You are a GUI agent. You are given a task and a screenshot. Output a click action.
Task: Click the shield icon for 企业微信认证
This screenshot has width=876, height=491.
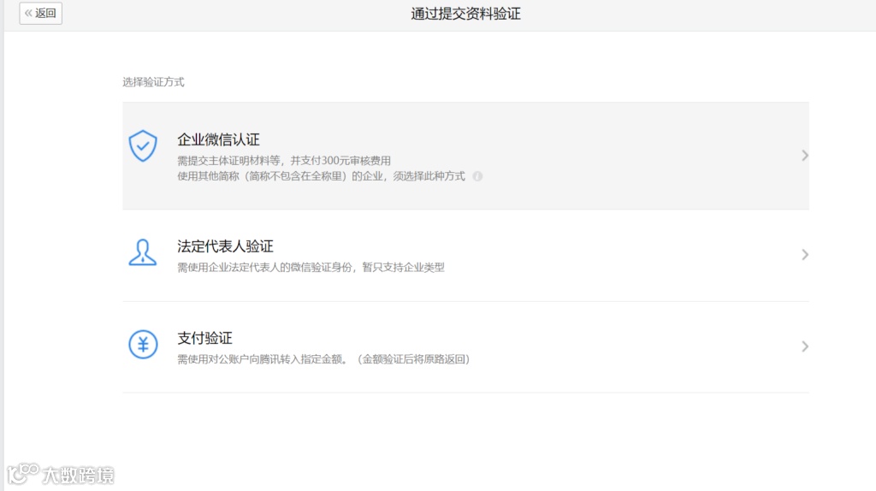143,145
